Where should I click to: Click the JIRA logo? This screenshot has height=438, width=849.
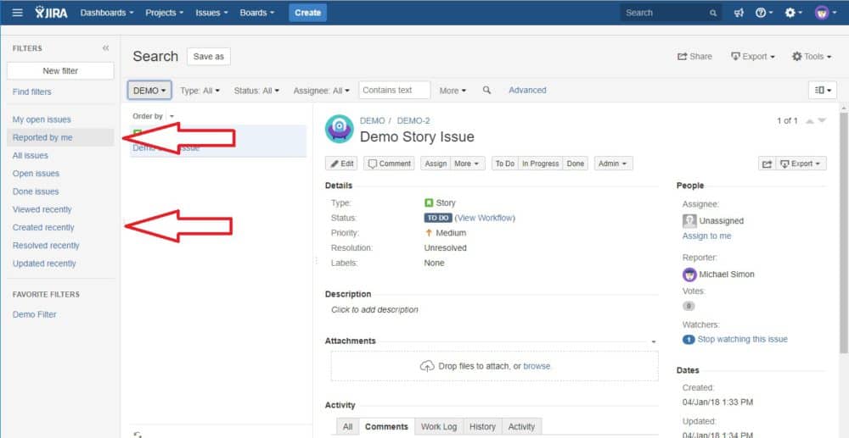(52, 13)
